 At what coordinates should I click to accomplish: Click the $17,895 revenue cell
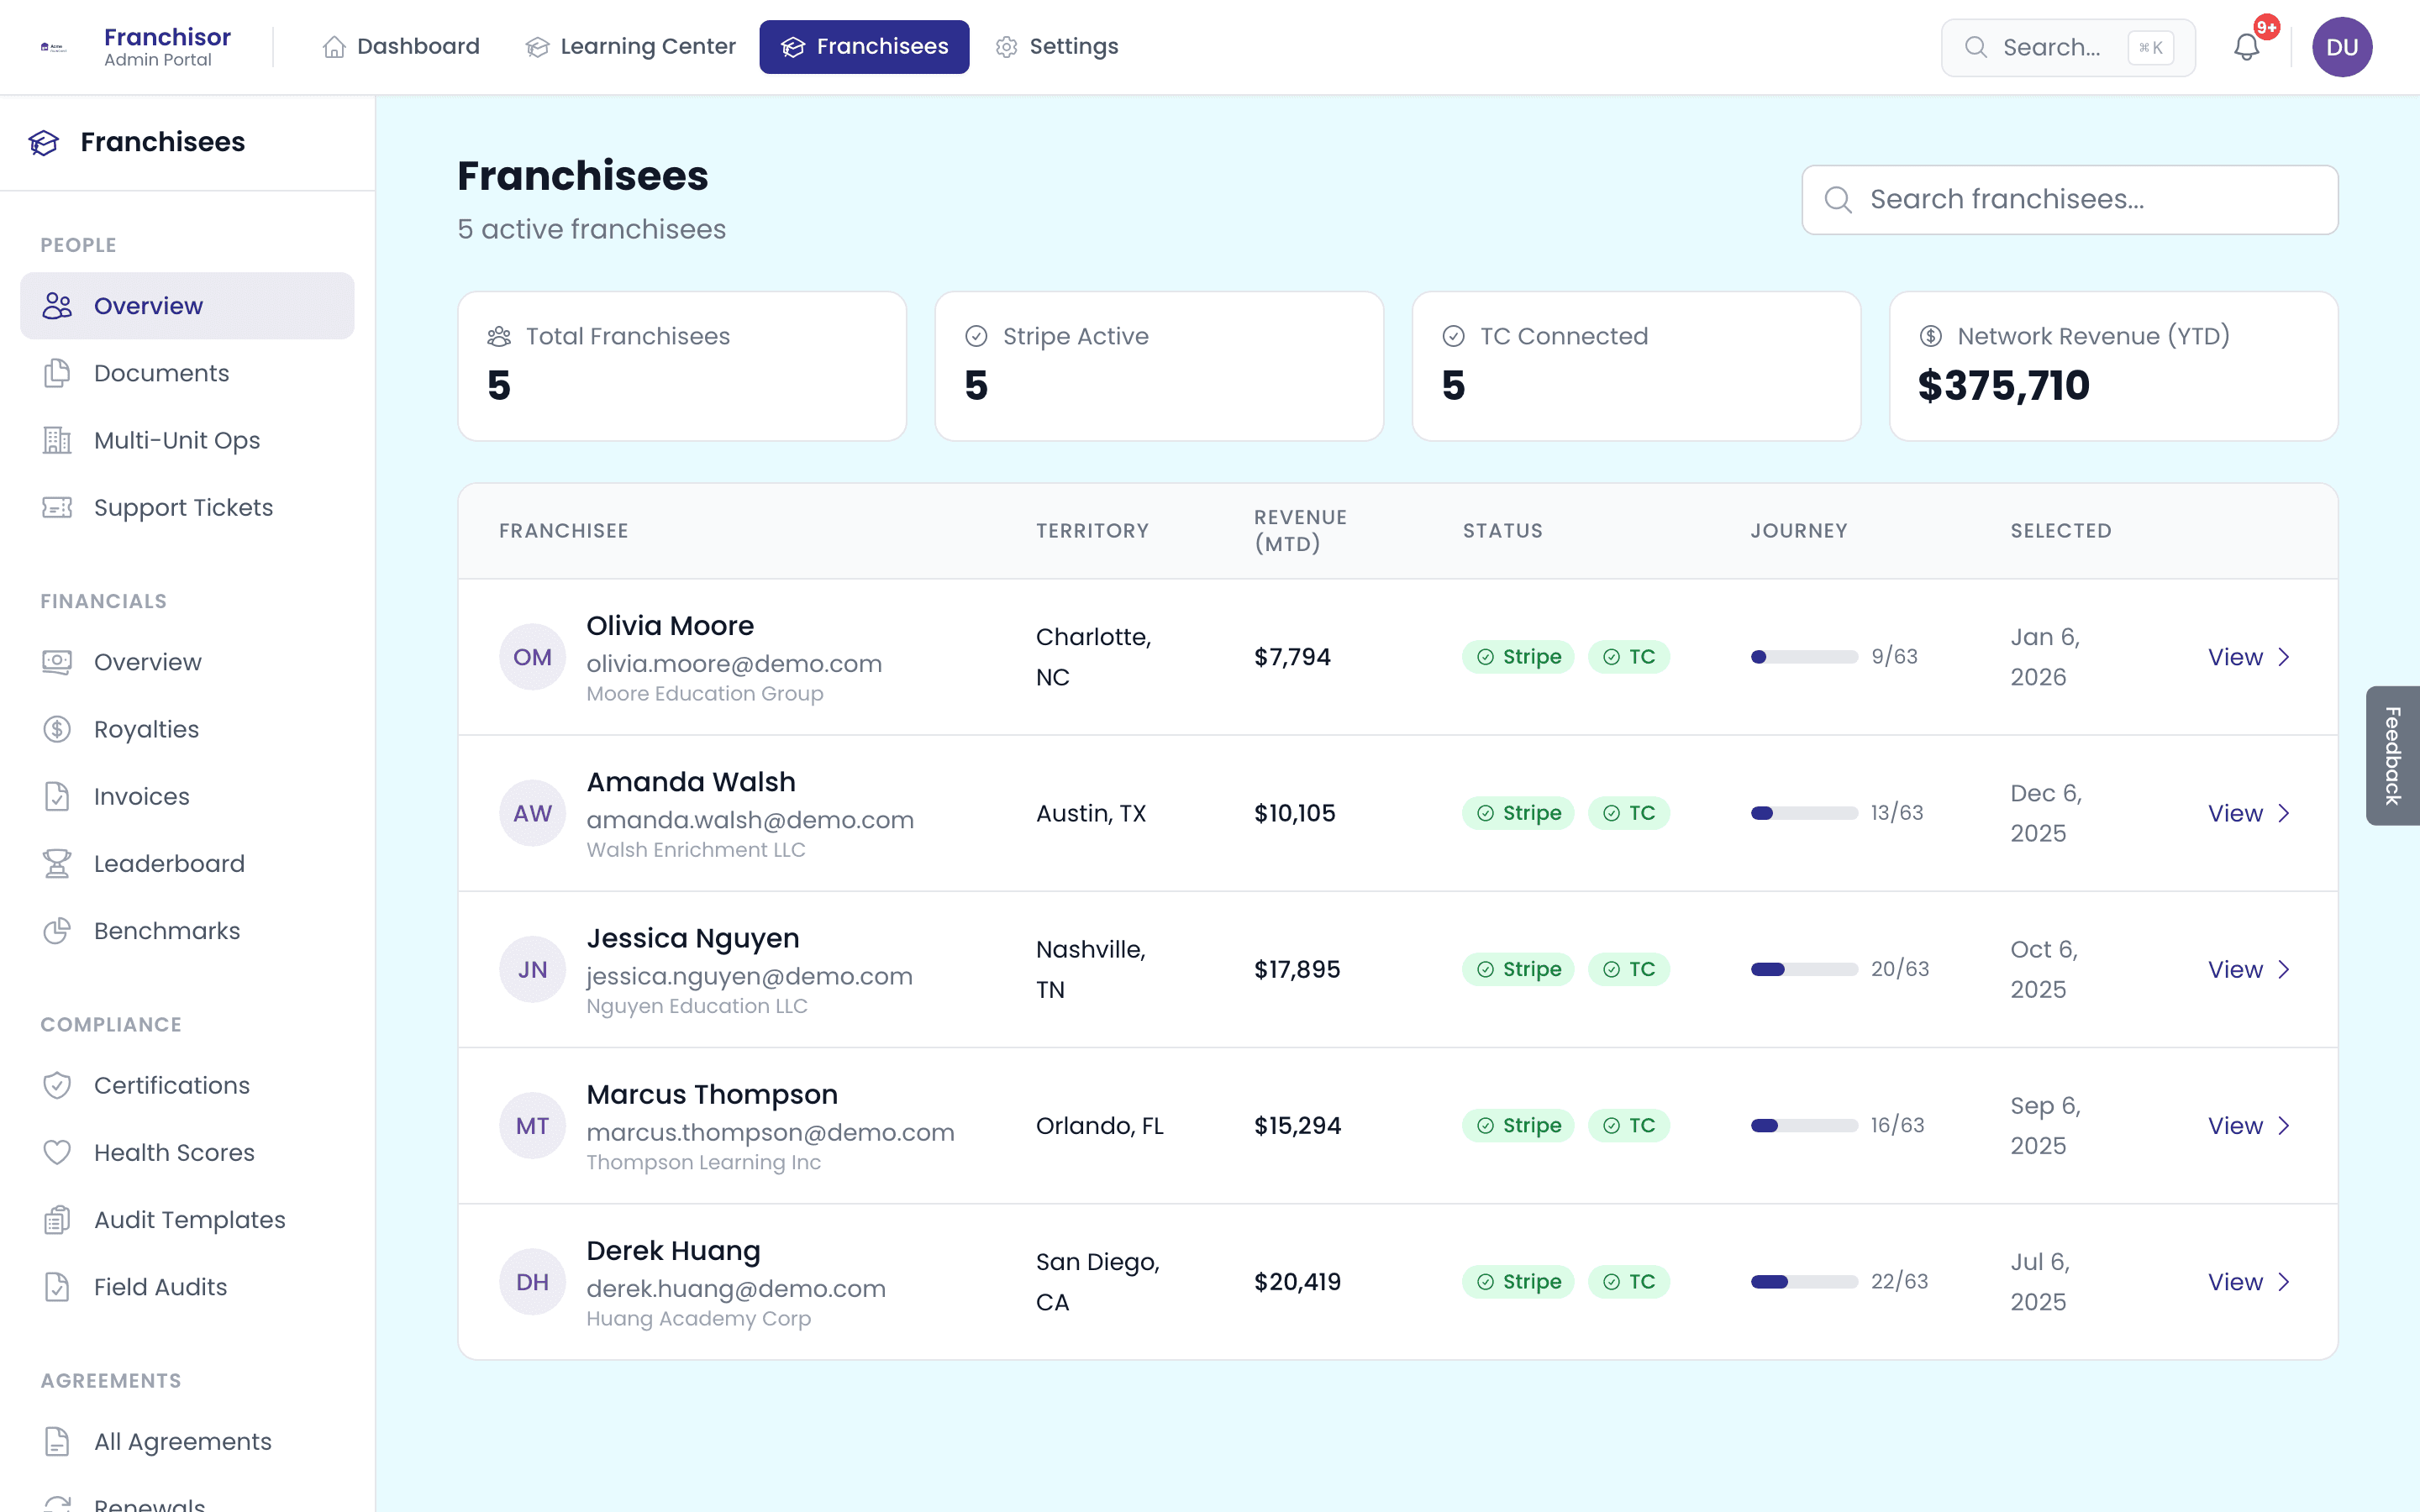[1297, 969]
